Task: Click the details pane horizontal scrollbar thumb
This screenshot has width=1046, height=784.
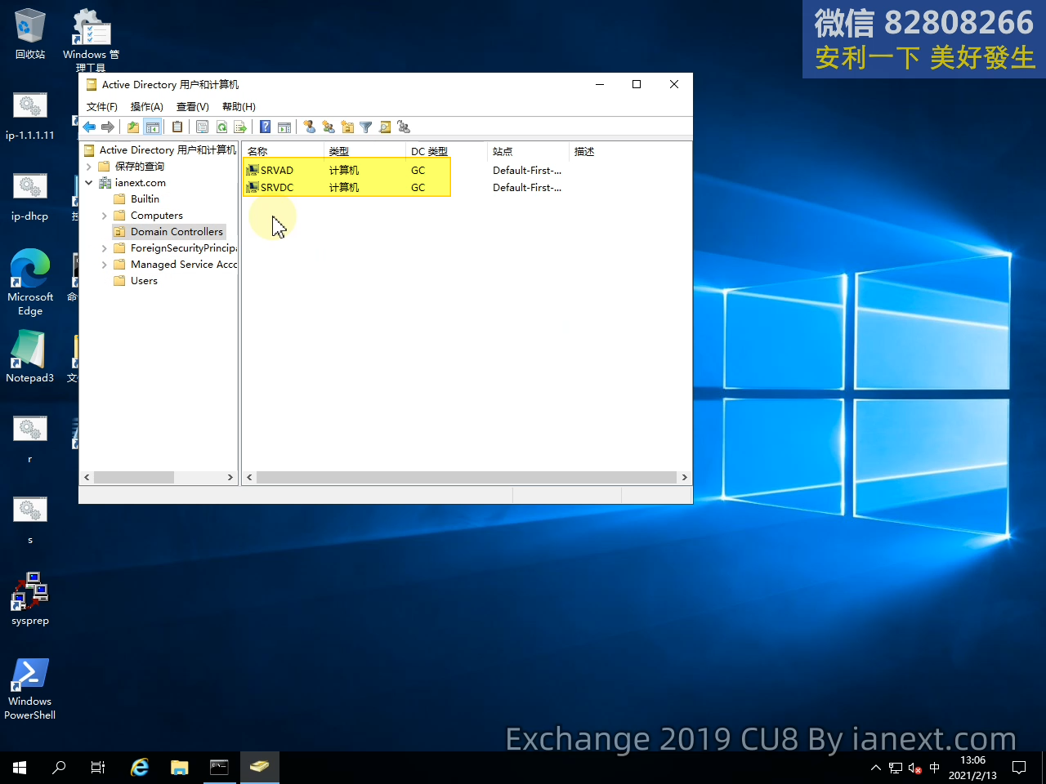Action: 467,478
